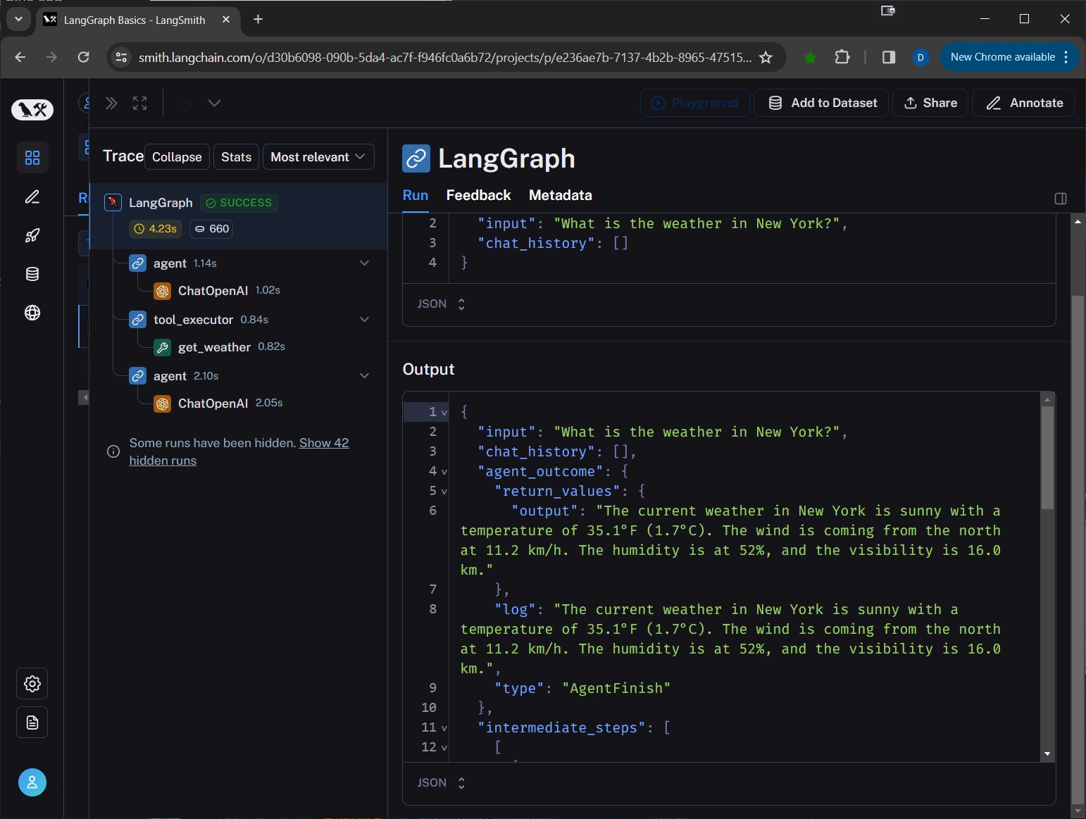Open the Datasets database icon in sidebar
The height and width of the screenshot is (819, 1086).
[32, 274]
